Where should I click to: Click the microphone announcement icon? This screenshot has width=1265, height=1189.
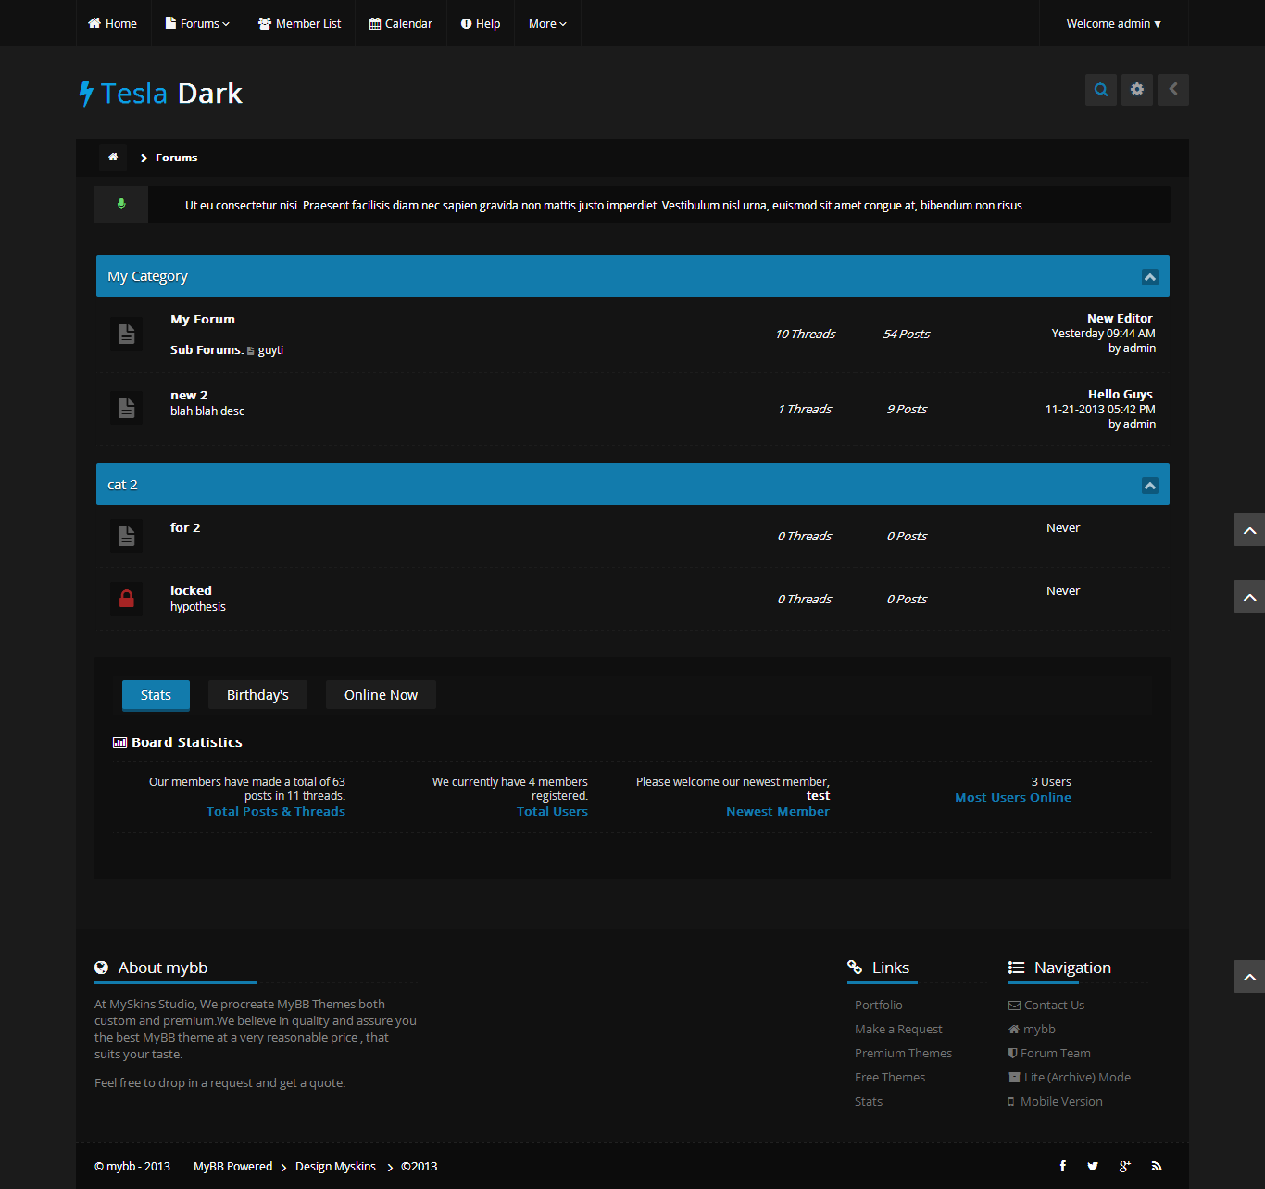[121, 205]
